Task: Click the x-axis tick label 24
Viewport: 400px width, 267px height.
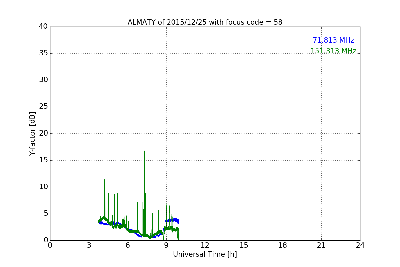Action: [360, 245]
